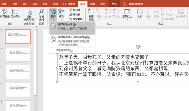Switch to the 动画 tab
189x111 pixels.
point(55,4)
